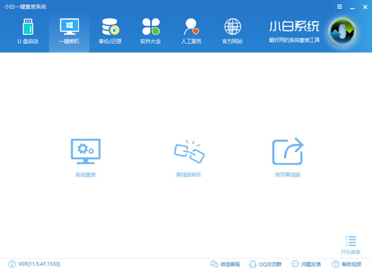Click the VER[11.5.47.1530] version text

tap(39, 264)
